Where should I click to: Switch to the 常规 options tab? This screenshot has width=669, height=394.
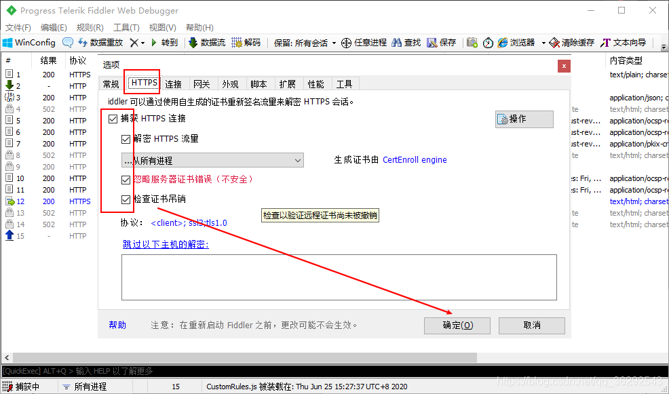pyautogui.click(x=111, y=84)
